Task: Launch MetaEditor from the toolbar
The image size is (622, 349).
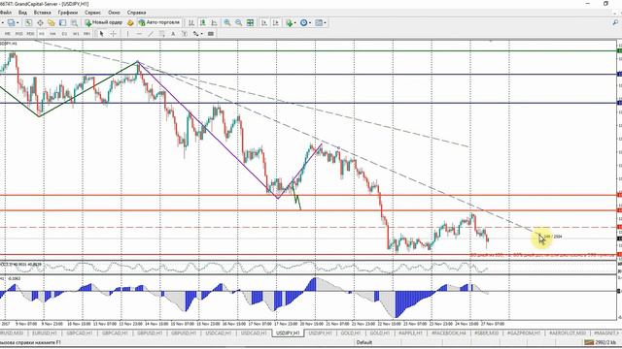Action: tap(130, 23)
